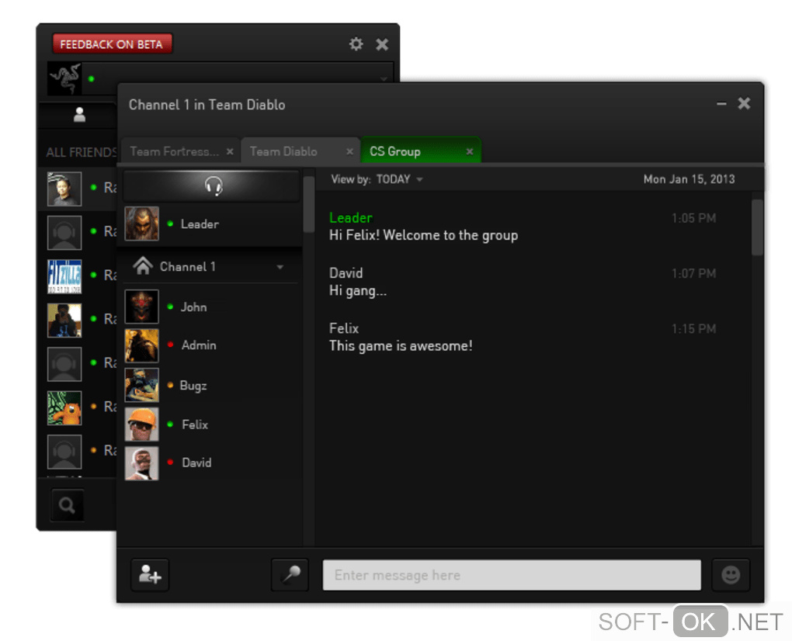Image resolution: width=792 pixels, height=641 pixels.
Task: Click Admin's avatar thumbnail
Action: pos(142,346)
